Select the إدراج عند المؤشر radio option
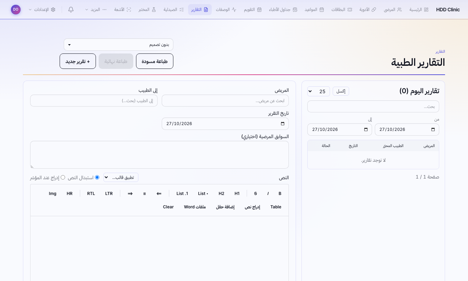The height and width of the screenshot is (281, 468). [63, 178]
